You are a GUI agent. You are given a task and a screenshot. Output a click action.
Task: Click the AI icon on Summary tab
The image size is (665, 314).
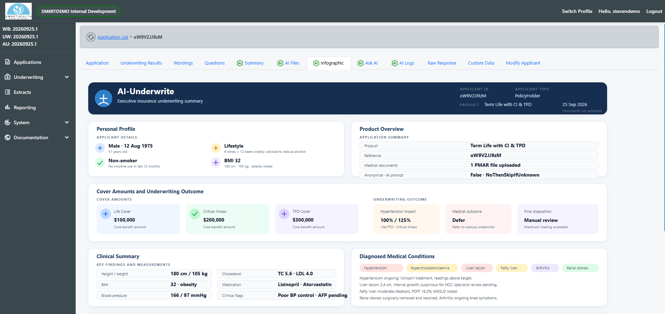[x=240, y=63]
